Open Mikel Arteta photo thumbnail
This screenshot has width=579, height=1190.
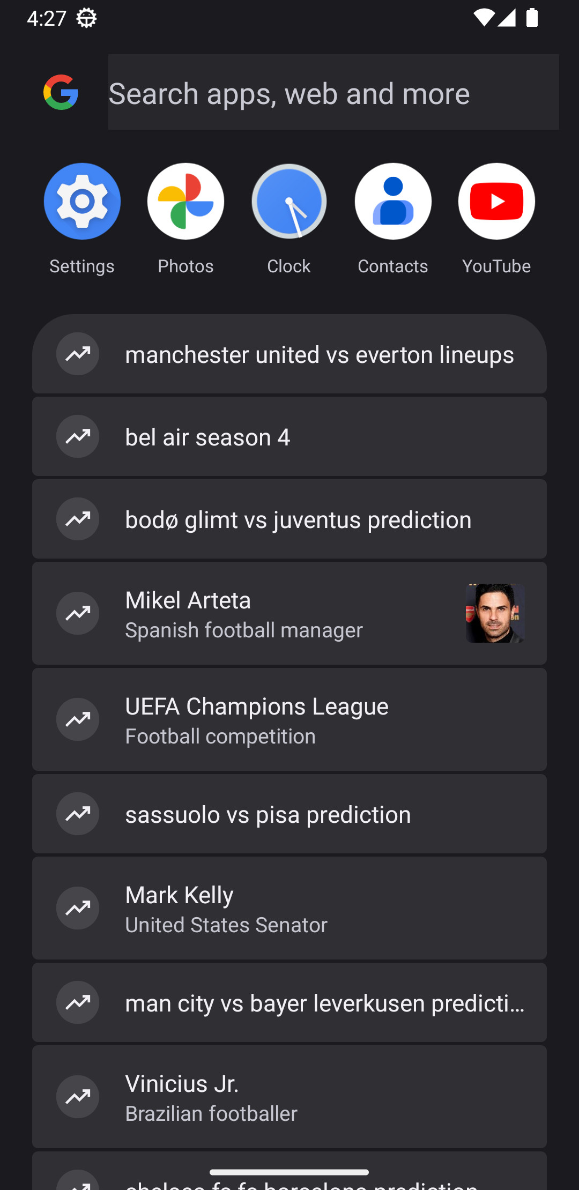pyautogui.click(x=495, y=613)
